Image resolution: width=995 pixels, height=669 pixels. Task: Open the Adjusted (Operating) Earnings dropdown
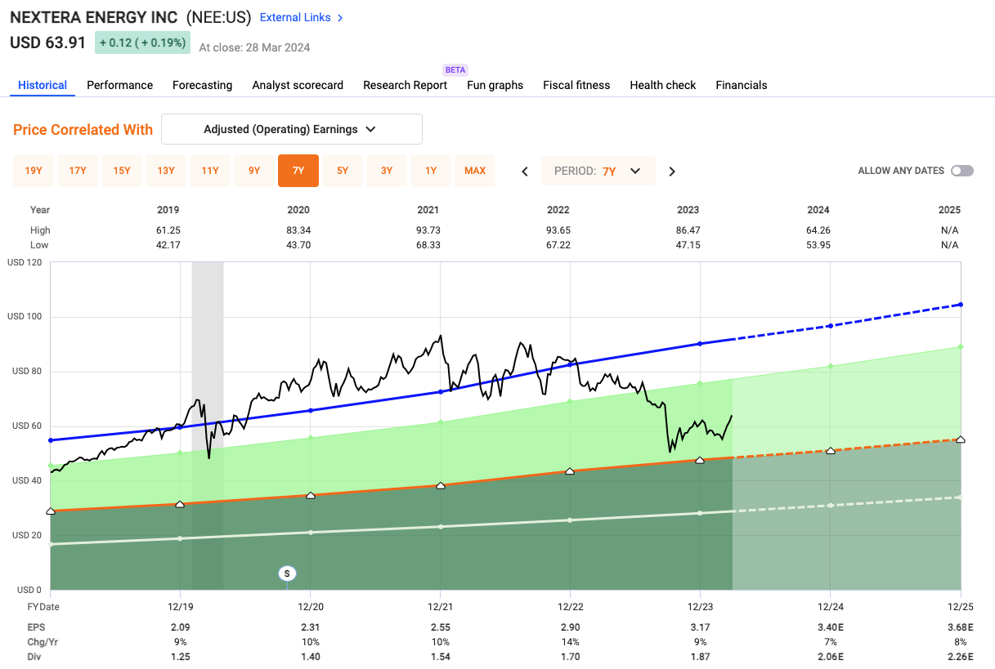point(292,129)
